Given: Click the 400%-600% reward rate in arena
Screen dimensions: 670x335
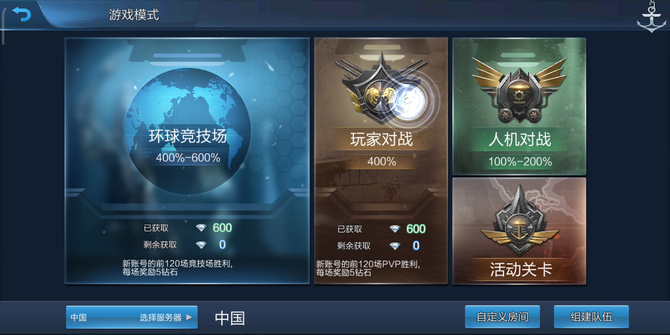Looking at the screenshot, I should point(188,158).
